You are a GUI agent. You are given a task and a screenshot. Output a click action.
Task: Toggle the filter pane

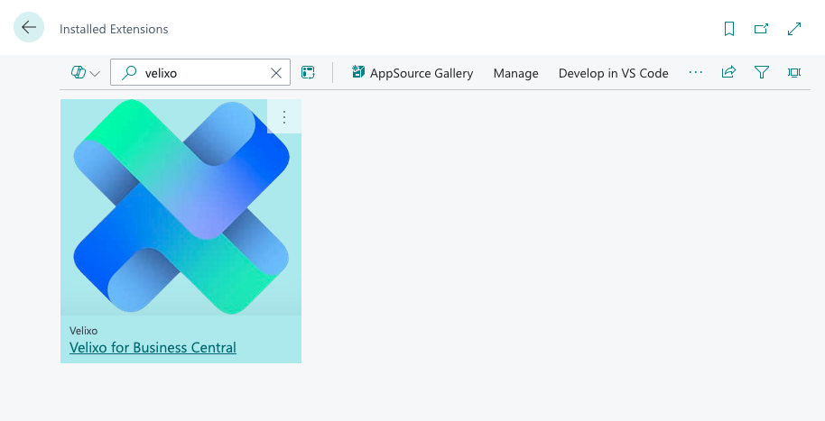pos(761,73)
